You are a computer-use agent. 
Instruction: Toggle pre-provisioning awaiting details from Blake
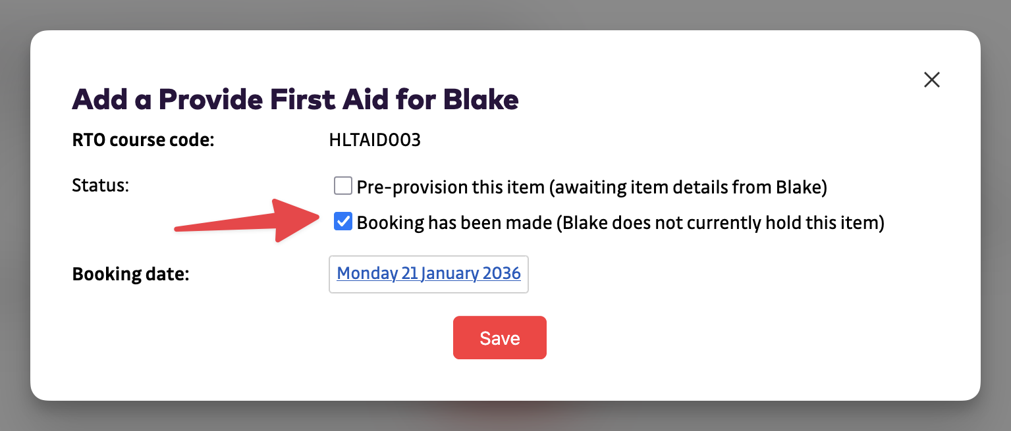[342, 186]
